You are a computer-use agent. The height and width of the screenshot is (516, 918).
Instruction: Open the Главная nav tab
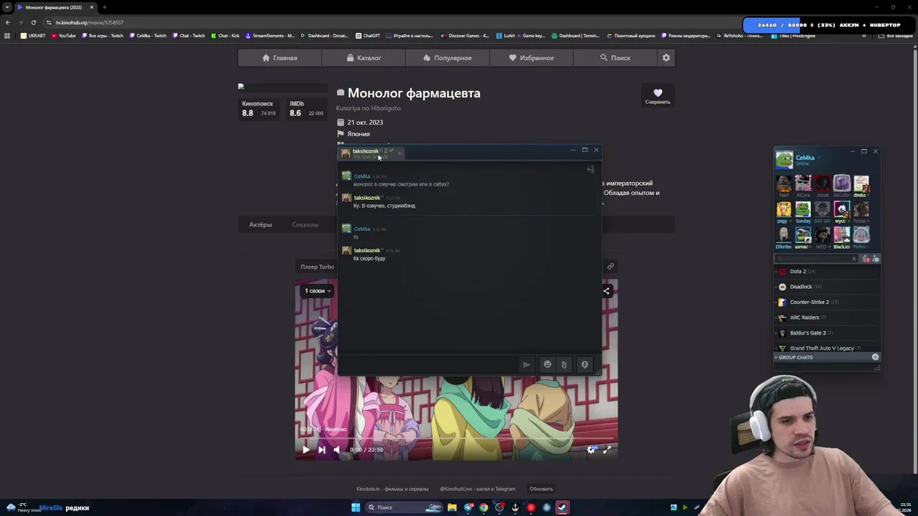(280, 58)
